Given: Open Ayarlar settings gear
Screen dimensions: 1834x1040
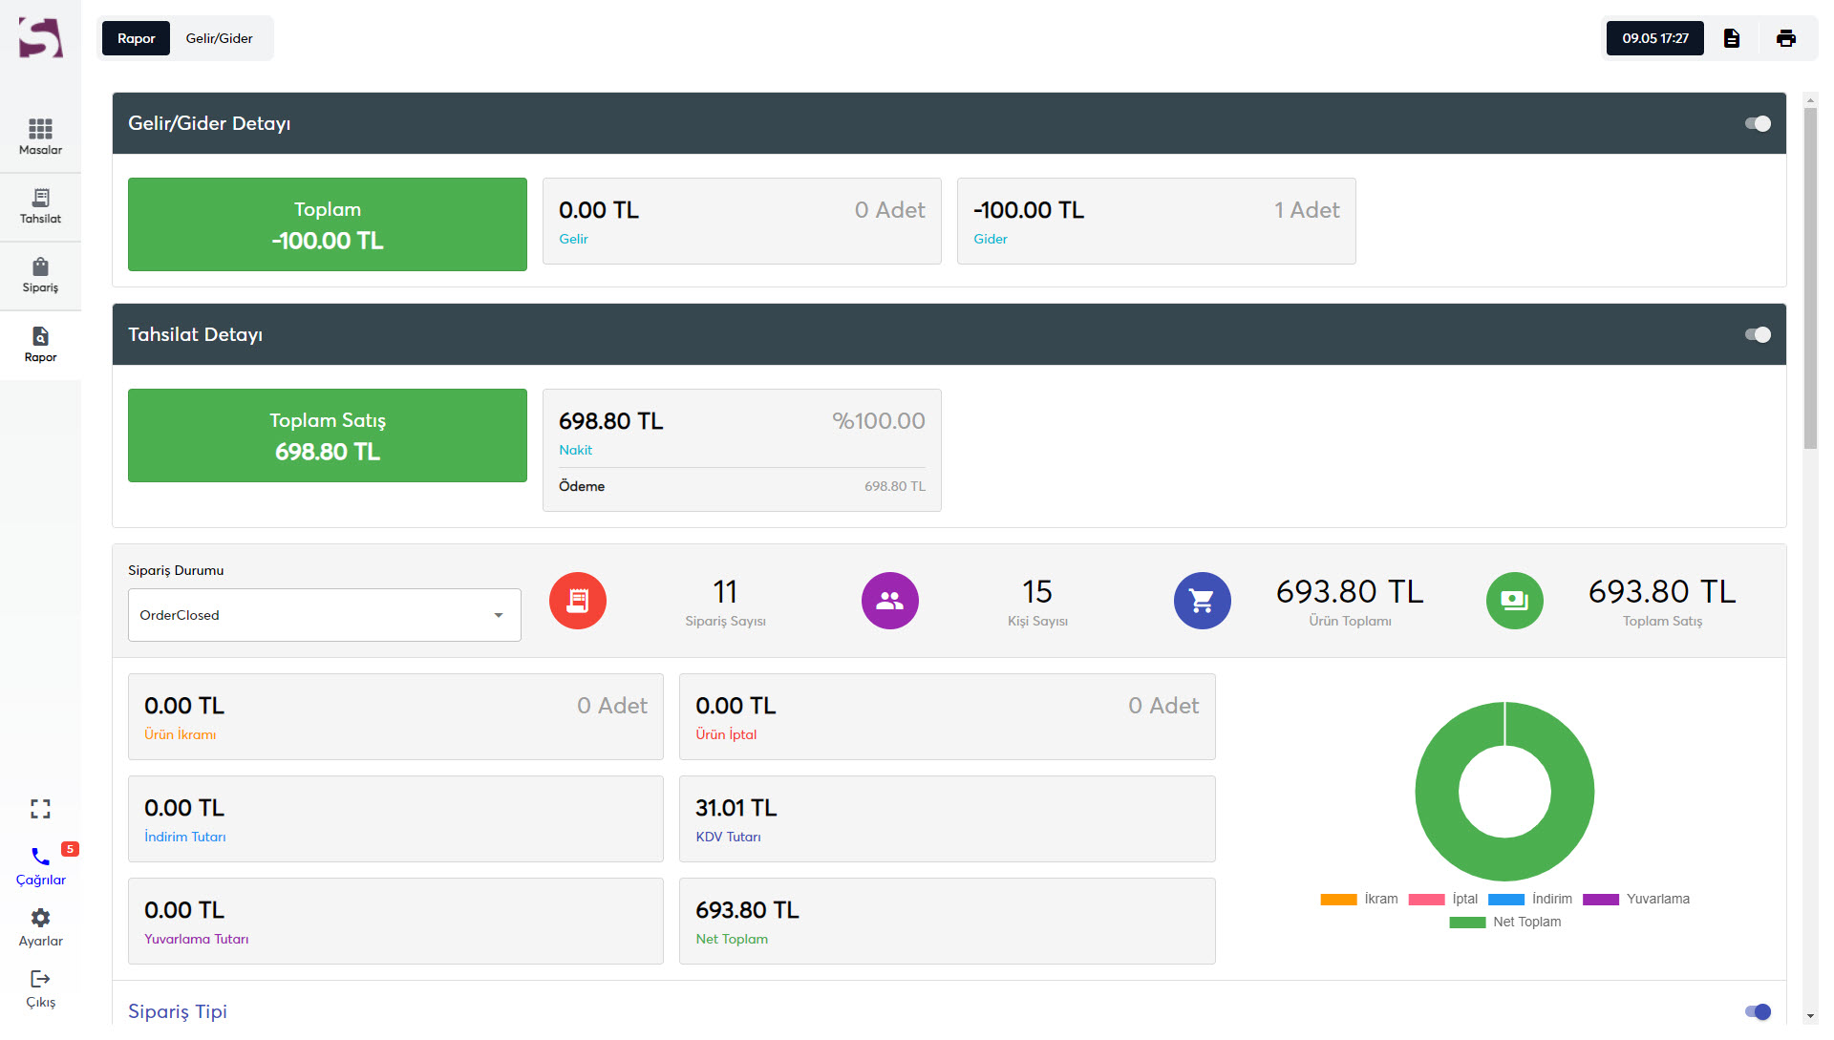Looking at the screenshot, I should click(40, 918).
